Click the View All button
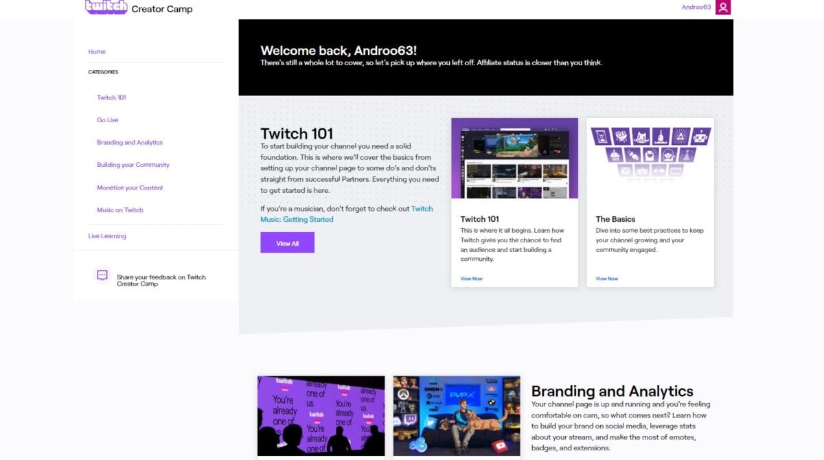824x460 pixels. (x=287, y=242)
